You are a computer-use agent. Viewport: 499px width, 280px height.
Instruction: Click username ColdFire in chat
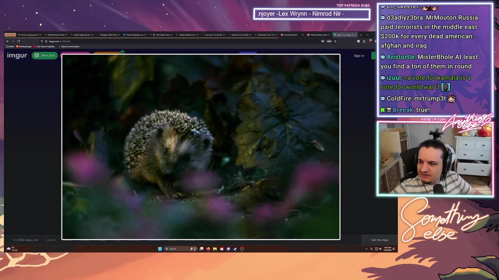pyautogui.click(x=399, y=98)
